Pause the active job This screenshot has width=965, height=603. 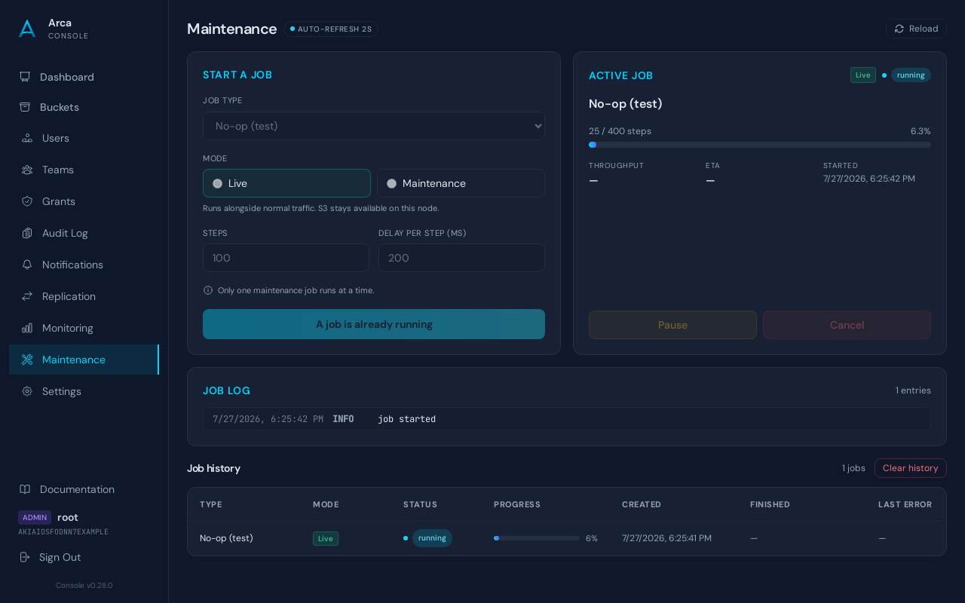tap(672, 325)
